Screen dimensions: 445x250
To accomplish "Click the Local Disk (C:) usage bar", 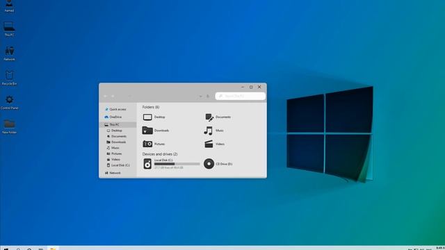I will point(177,164).
